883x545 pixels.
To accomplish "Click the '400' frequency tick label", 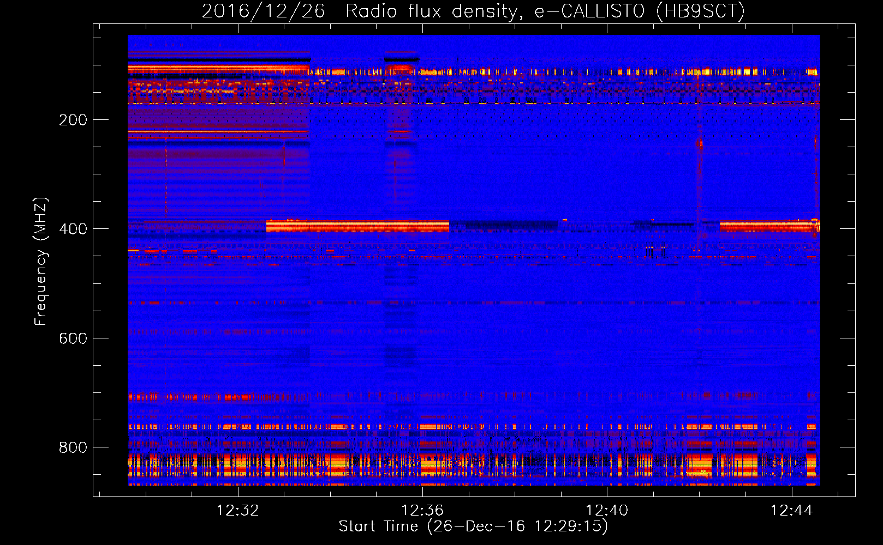I will [73, 229].
